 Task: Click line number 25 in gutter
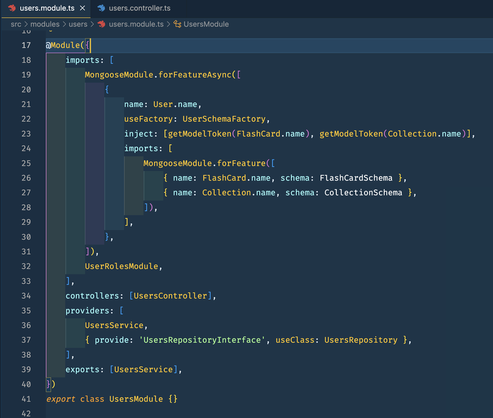pos(26,164)
